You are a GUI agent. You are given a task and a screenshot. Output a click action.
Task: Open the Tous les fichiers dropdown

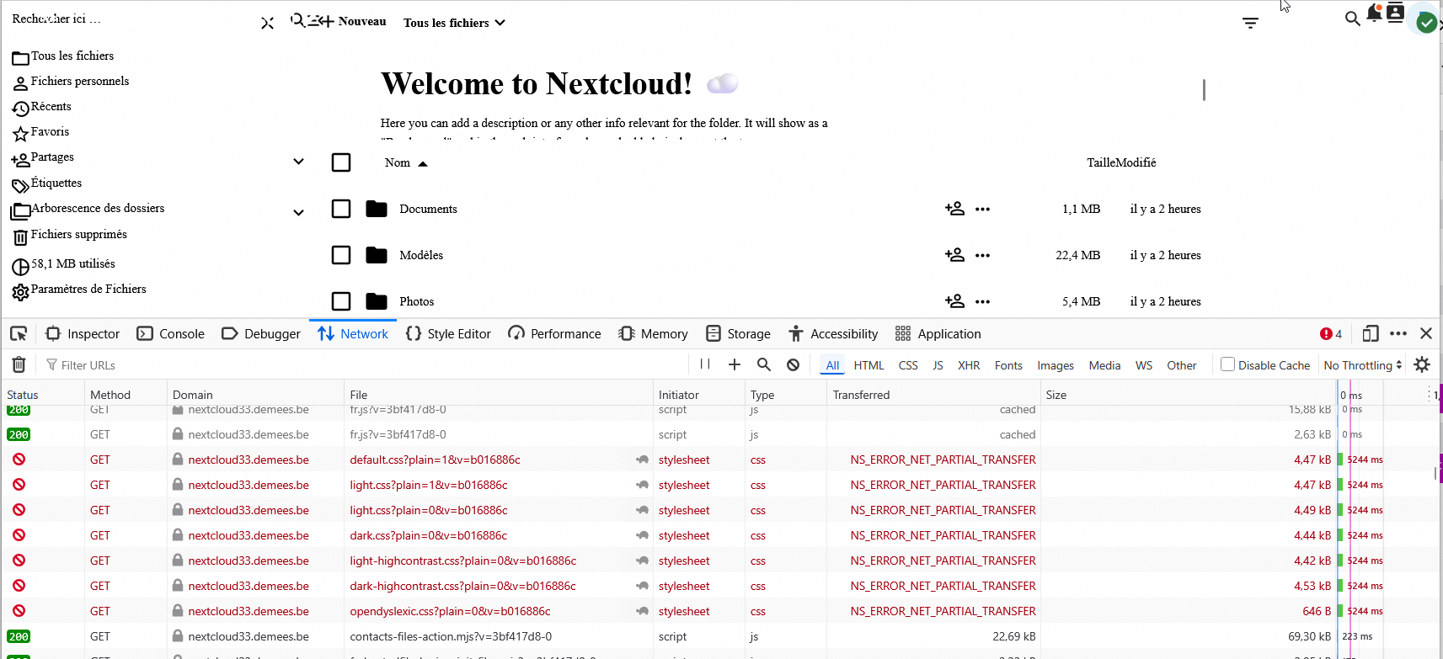click(454, 23)
